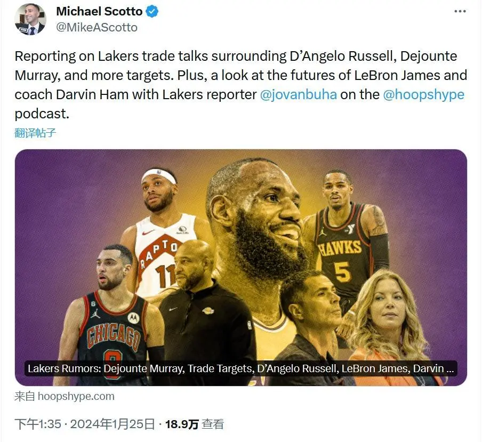
Task: Open the @jovanbuha mention
Action: [298, 94]
